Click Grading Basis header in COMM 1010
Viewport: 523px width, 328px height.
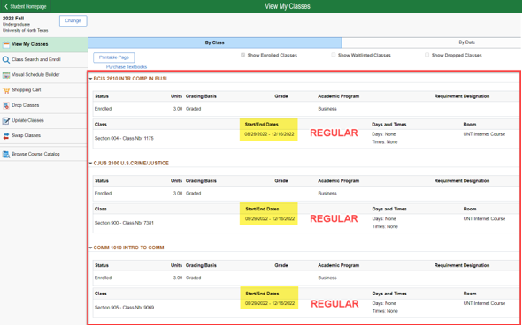tap(201, 265)
